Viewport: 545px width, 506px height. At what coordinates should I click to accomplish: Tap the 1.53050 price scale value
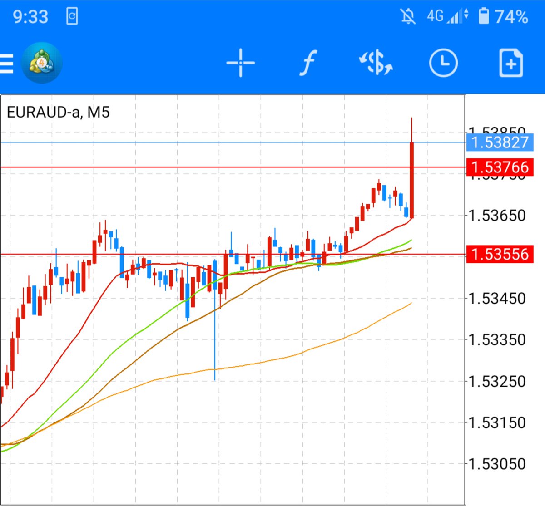tap(497, 464)
